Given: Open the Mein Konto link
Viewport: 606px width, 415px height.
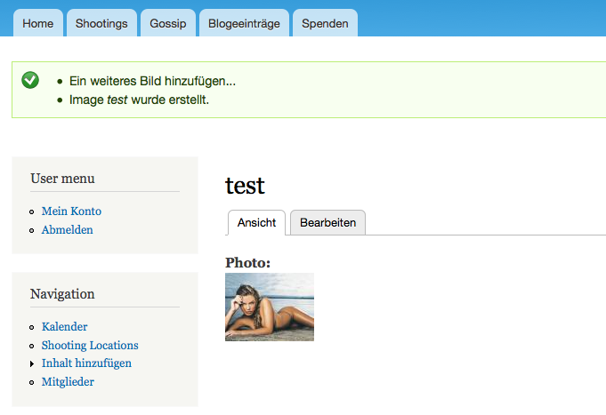Looking at the screenshot, I should pos(71,211).
